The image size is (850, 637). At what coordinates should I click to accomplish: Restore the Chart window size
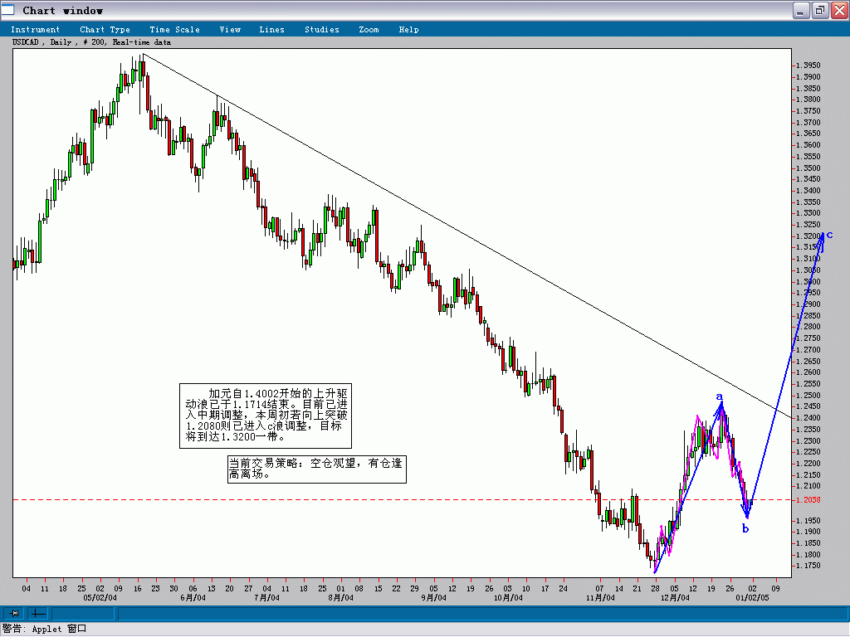click(x=820, y=10)
